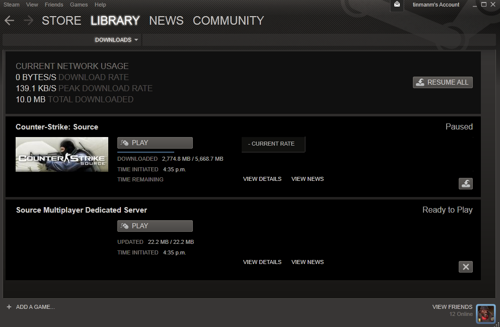This screenshot has height=327, width=500.
Task: Open the Help menu
Action: (x=100, y=5)
